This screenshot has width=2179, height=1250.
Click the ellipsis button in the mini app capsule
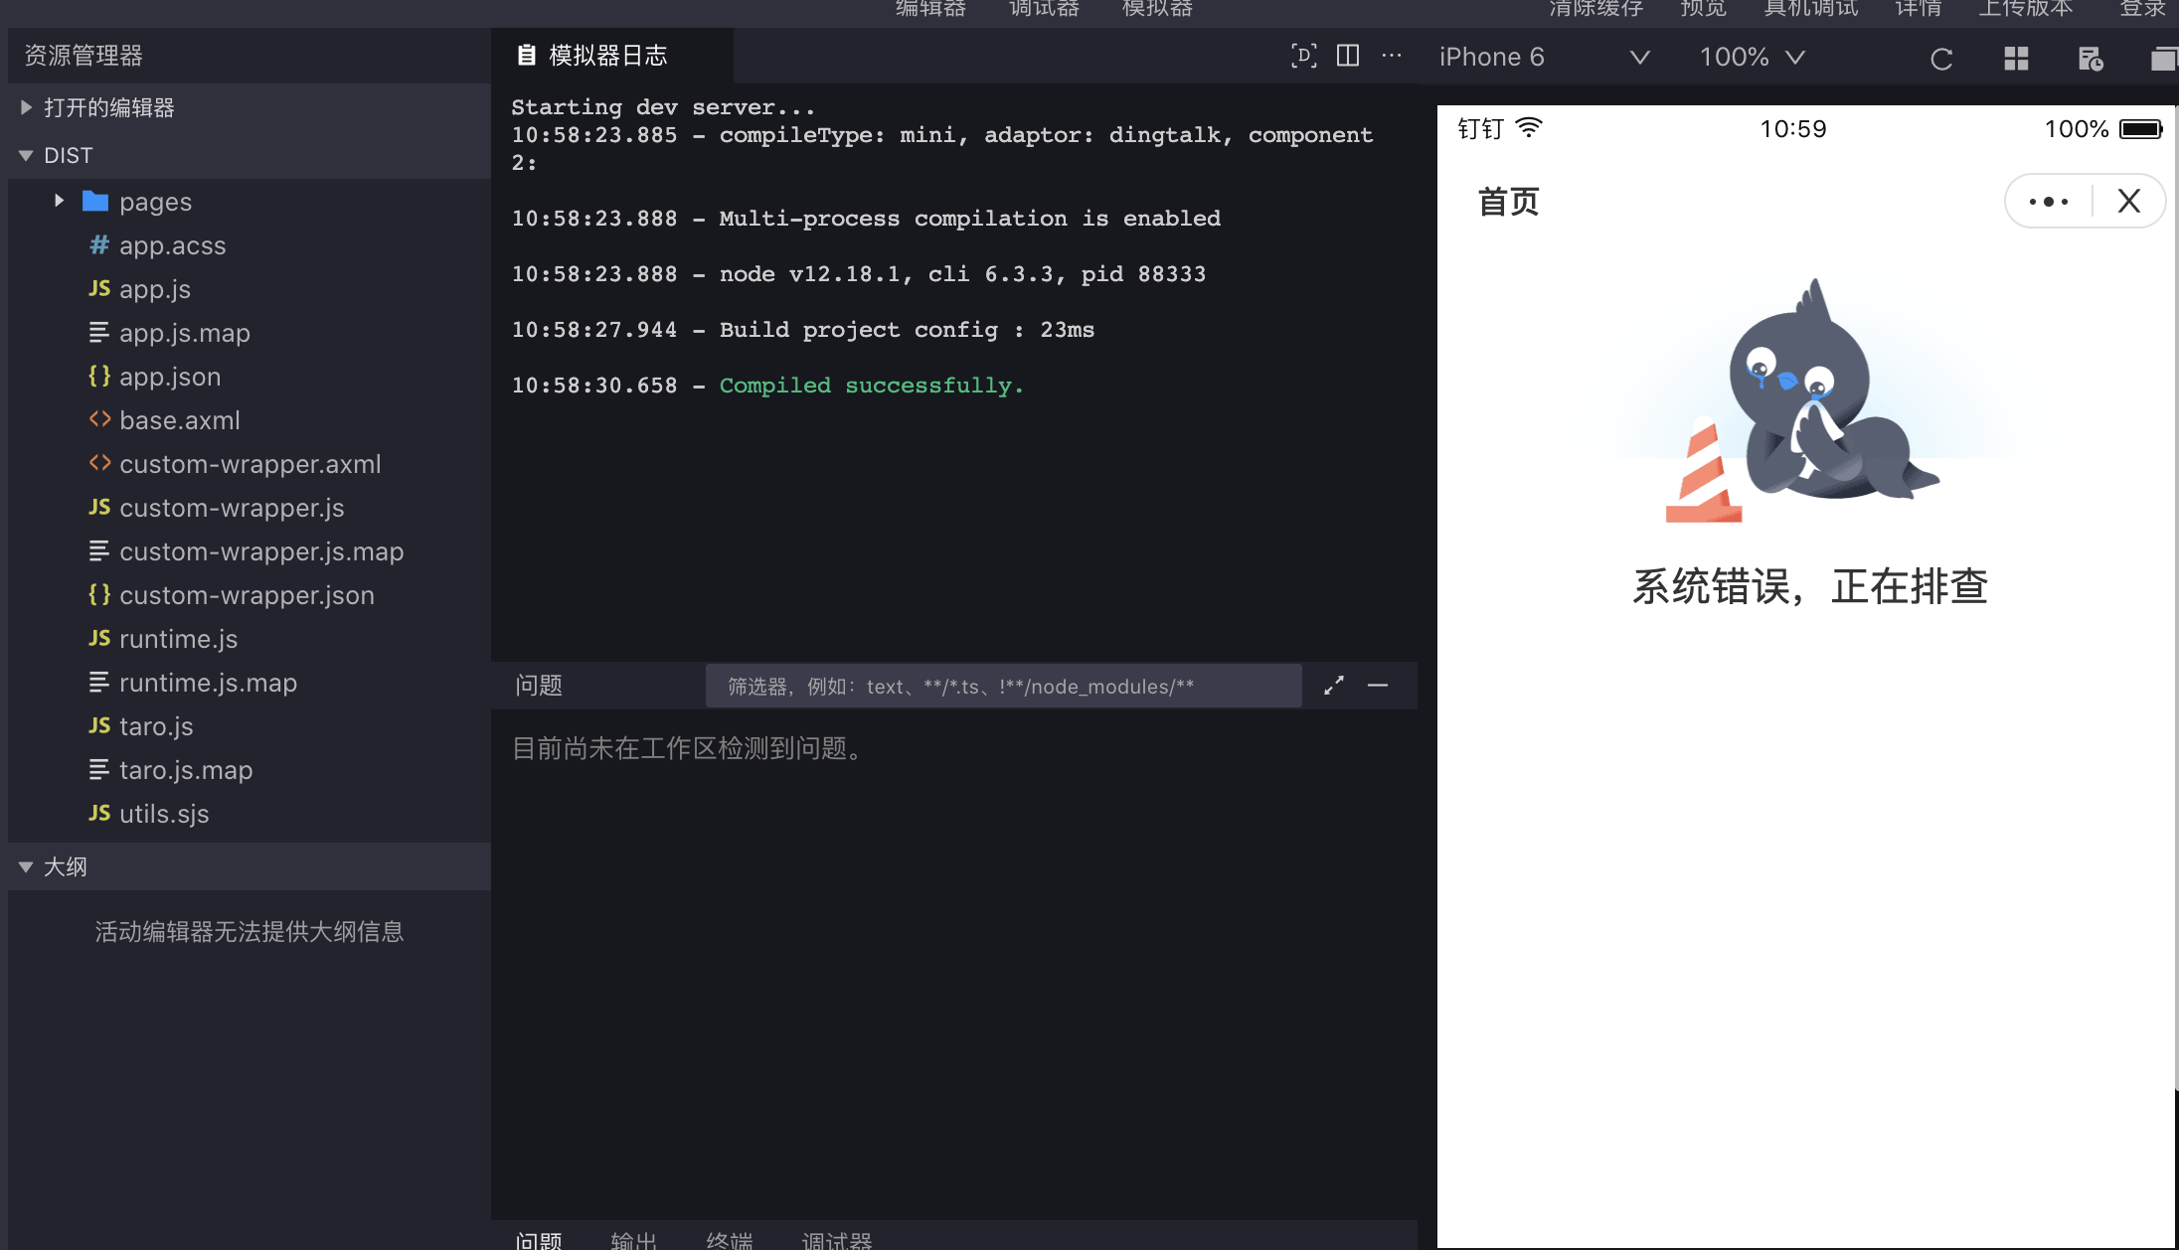(2047, 201)
